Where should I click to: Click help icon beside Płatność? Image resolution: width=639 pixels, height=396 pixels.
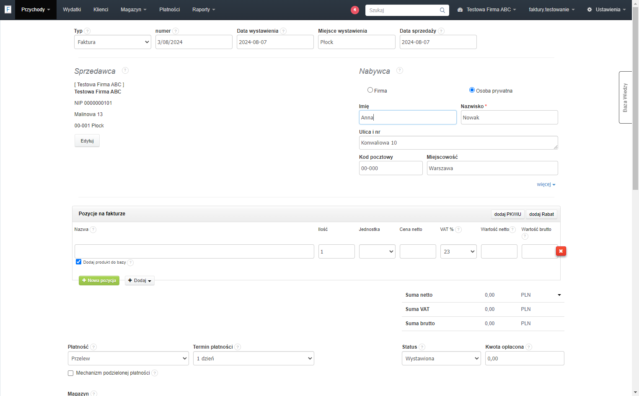(x=93, y=347)
